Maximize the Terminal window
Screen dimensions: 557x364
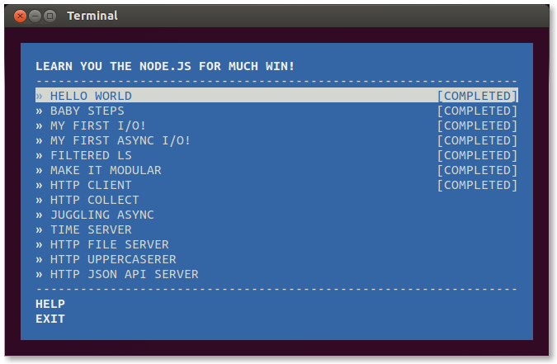[50, 16]
